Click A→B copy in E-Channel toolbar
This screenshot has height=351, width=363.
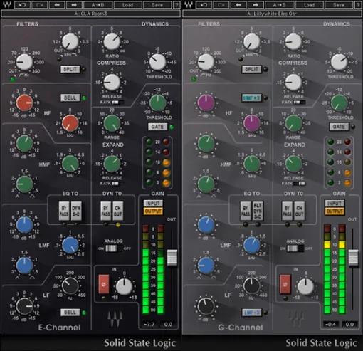98,5
